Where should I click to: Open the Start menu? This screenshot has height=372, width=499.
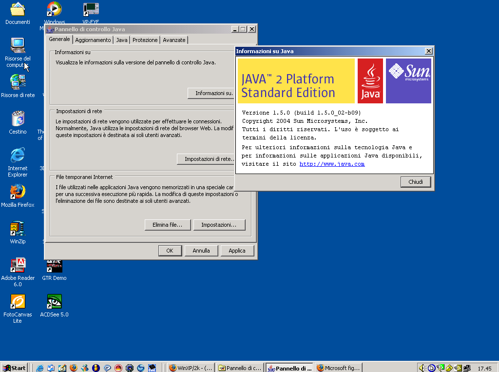click(14, 368)
